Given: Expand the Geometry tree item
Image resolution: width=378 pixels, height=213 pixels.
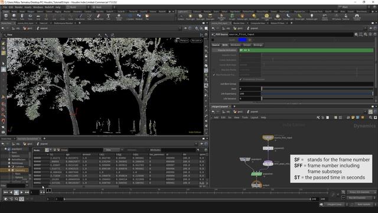Looking at the screenshot, I should coord(9,170).
